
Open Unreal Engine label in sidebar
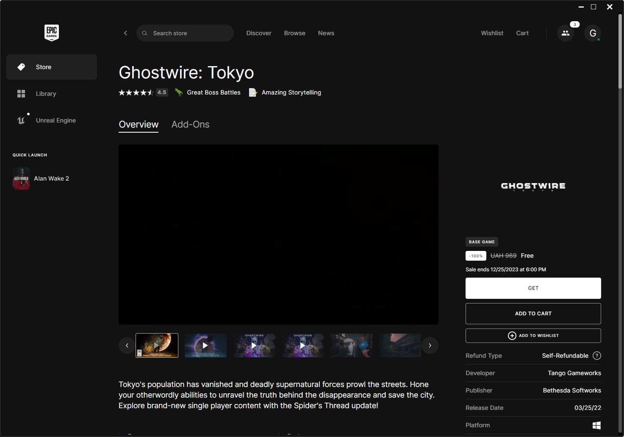click(x=56, y=120)
